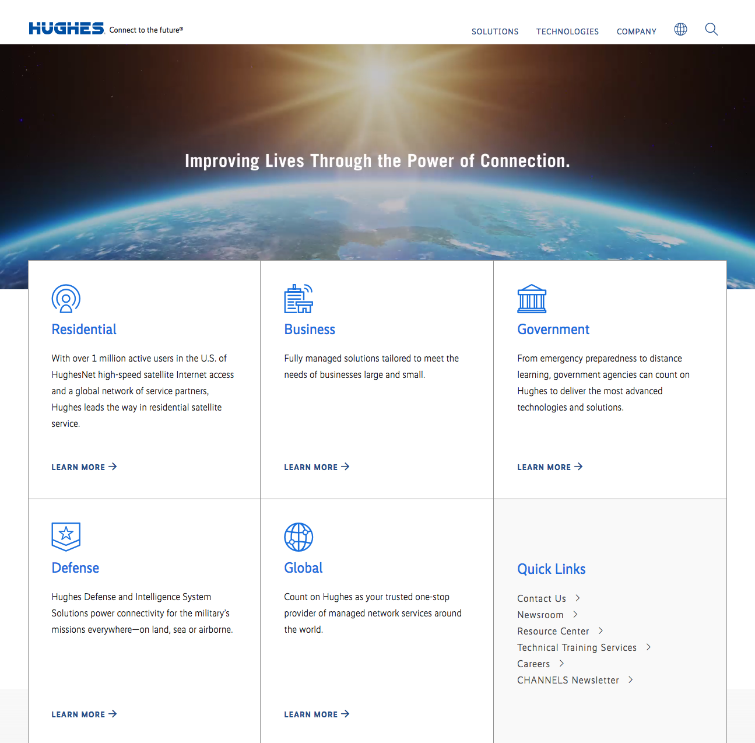Image resolution: width=755 pixels, height=743 pixels.
Task: Click Learn More under Global
Action: point(317,714)
